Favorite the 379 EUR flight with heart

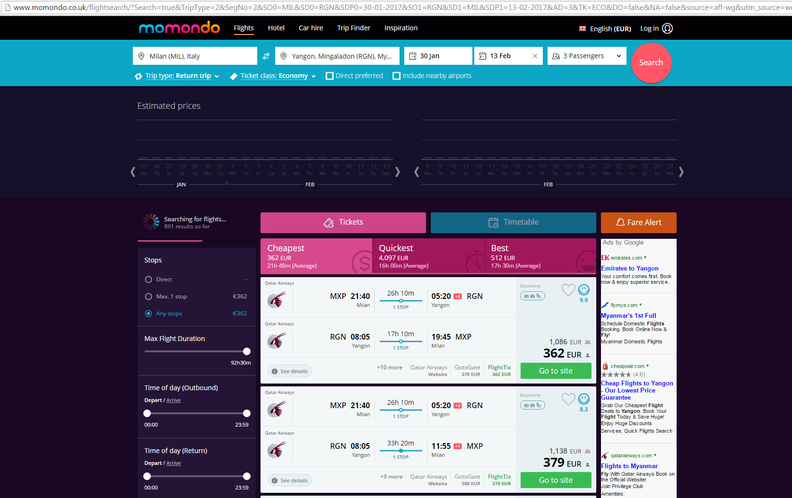click(568, 399)
